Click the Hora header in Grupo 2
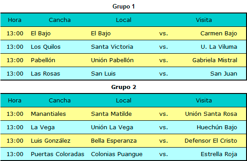This screenshot has height=161, width=247. [x=15, y=101]
